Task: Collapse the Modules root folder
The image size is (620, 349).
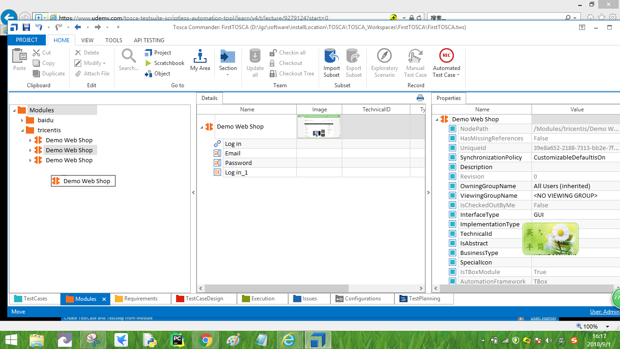Action: (x=14, y=110)
